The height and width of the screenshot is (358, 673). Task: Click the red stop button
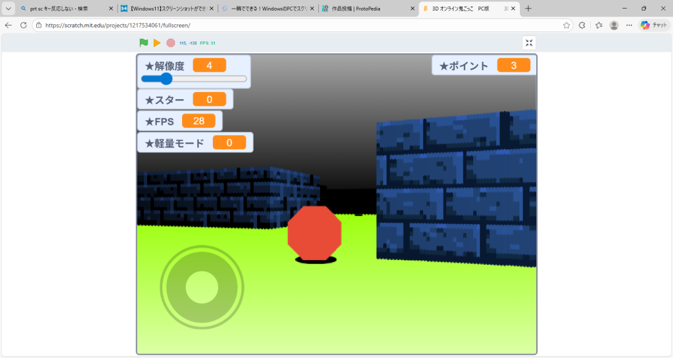pos(171,43)
